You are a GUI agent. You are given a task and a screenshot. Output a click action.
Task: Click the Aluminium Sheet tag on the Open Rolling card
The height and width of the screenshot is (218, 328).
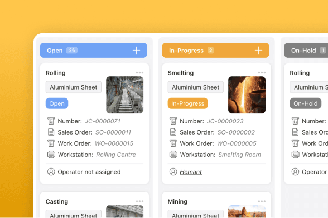coord(74,87)
